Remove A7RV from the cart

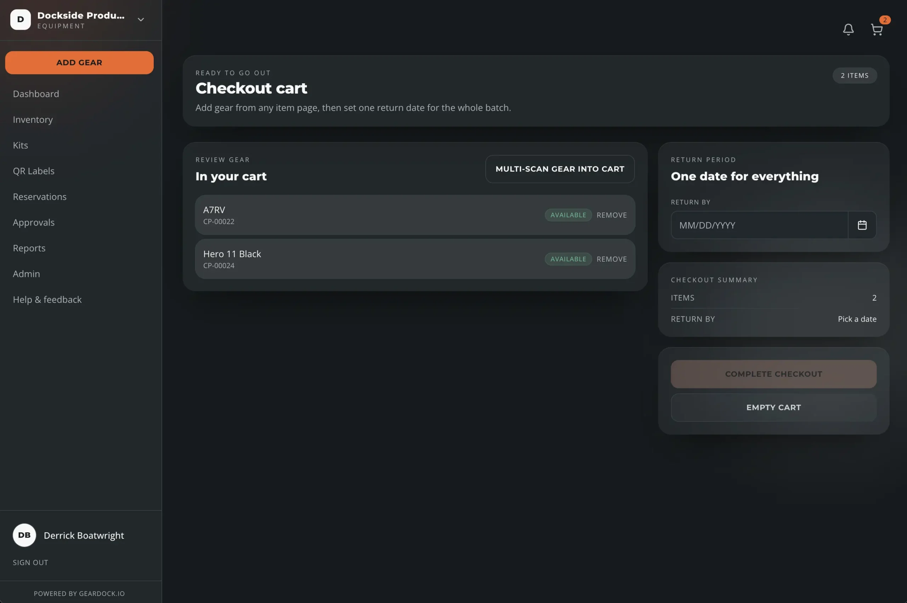[612, 215]
